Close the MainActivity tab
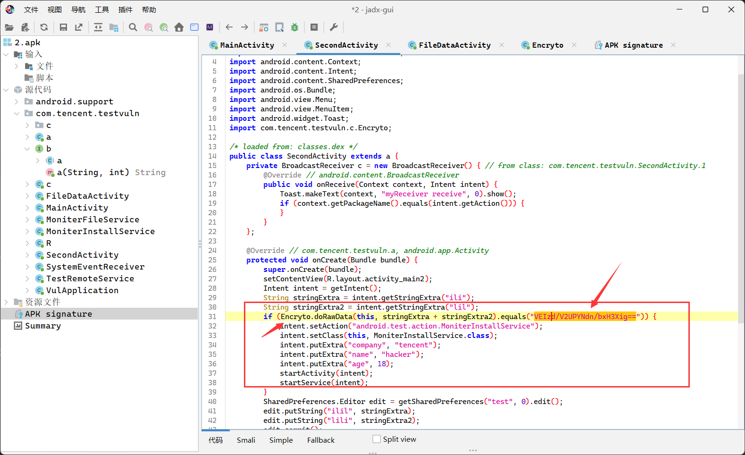745x455 pixels. point(285,45)
